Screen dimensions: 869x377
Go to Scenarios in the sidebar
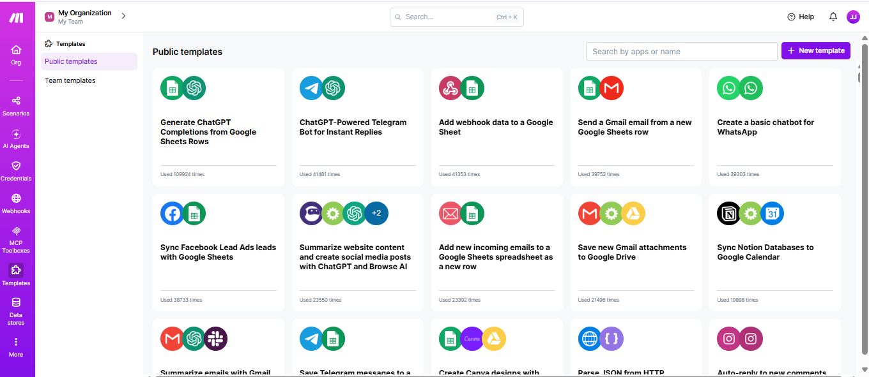tap(16, 105)
